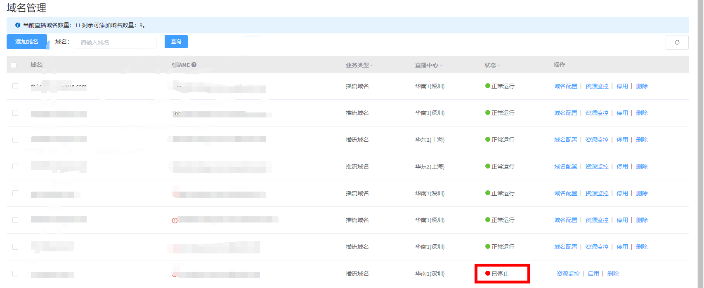Click the blue info icon in banner
The width and height of the screenshot is (704, 288).
[18, 25]
